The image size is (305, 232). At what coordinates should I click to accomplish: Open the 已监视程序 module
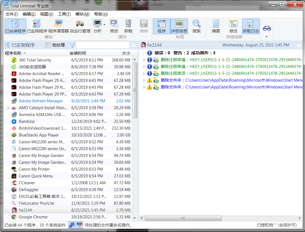click(37, 26)
